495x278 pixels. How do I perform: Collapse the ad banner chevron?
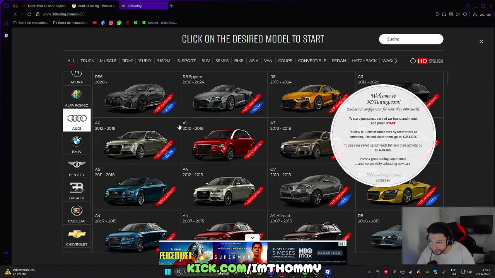(252, 238)
